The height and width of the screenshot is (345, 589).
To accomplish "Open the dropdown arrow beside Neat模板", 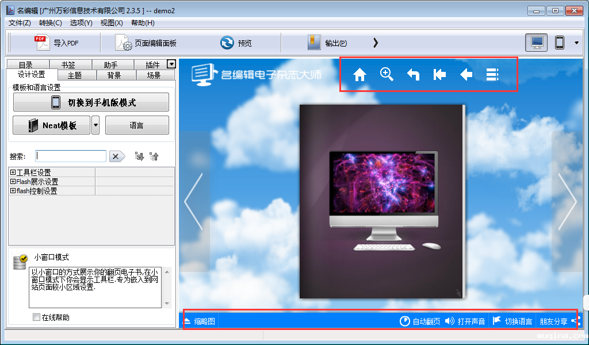I will tap(96, 125).
